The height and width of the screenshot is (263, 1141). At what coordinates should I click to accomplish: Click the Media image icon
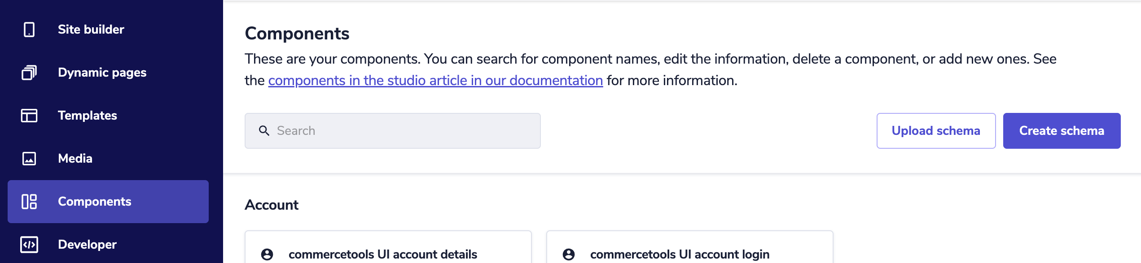29,159
